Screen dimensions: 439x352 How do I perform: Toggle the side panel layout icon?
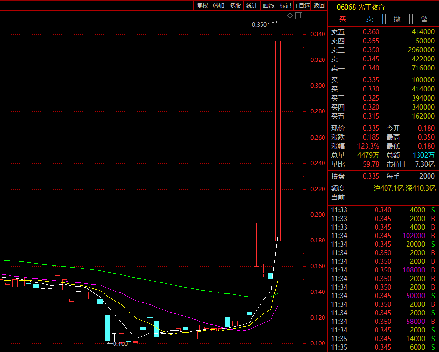pyautogui.click(x=298, y=16)
